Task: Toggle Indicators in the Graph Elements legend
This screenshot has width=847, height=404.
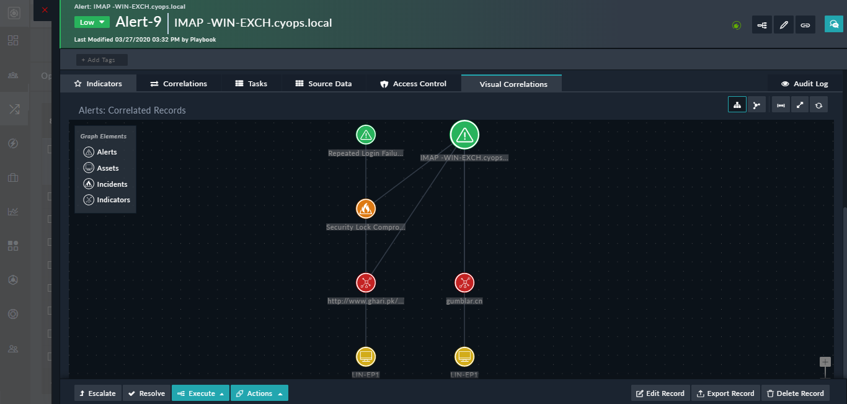Action: [x=106, y=199]
